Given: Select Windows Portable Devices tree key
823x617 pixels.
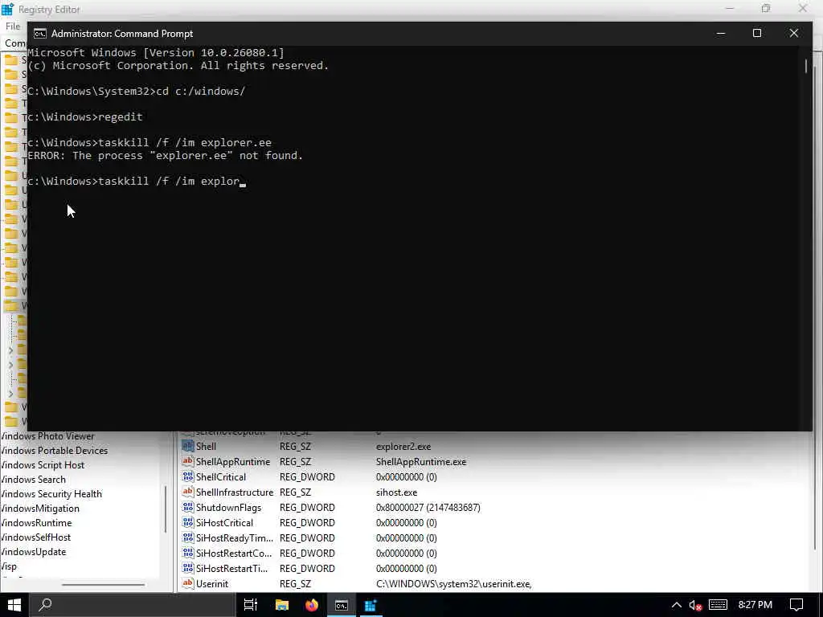Looking at the screenshot, I should coord(54,450).
